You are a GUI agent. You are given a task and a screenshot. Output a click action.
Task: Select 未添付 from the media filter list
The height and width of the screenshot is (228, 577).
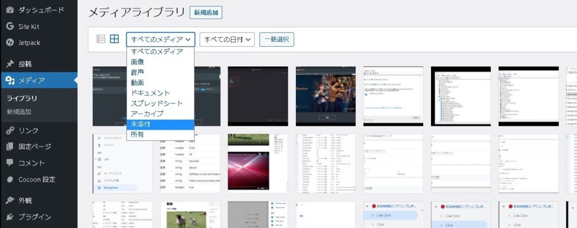(x=140, y=124)
